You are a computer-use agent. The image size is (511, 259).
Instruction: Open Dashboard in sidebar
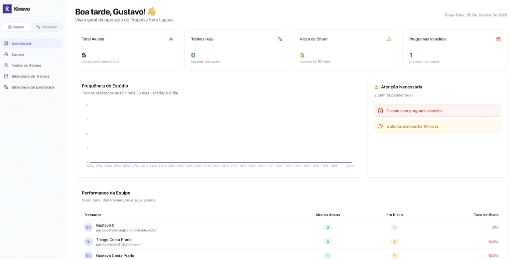[x=31, y=43]
